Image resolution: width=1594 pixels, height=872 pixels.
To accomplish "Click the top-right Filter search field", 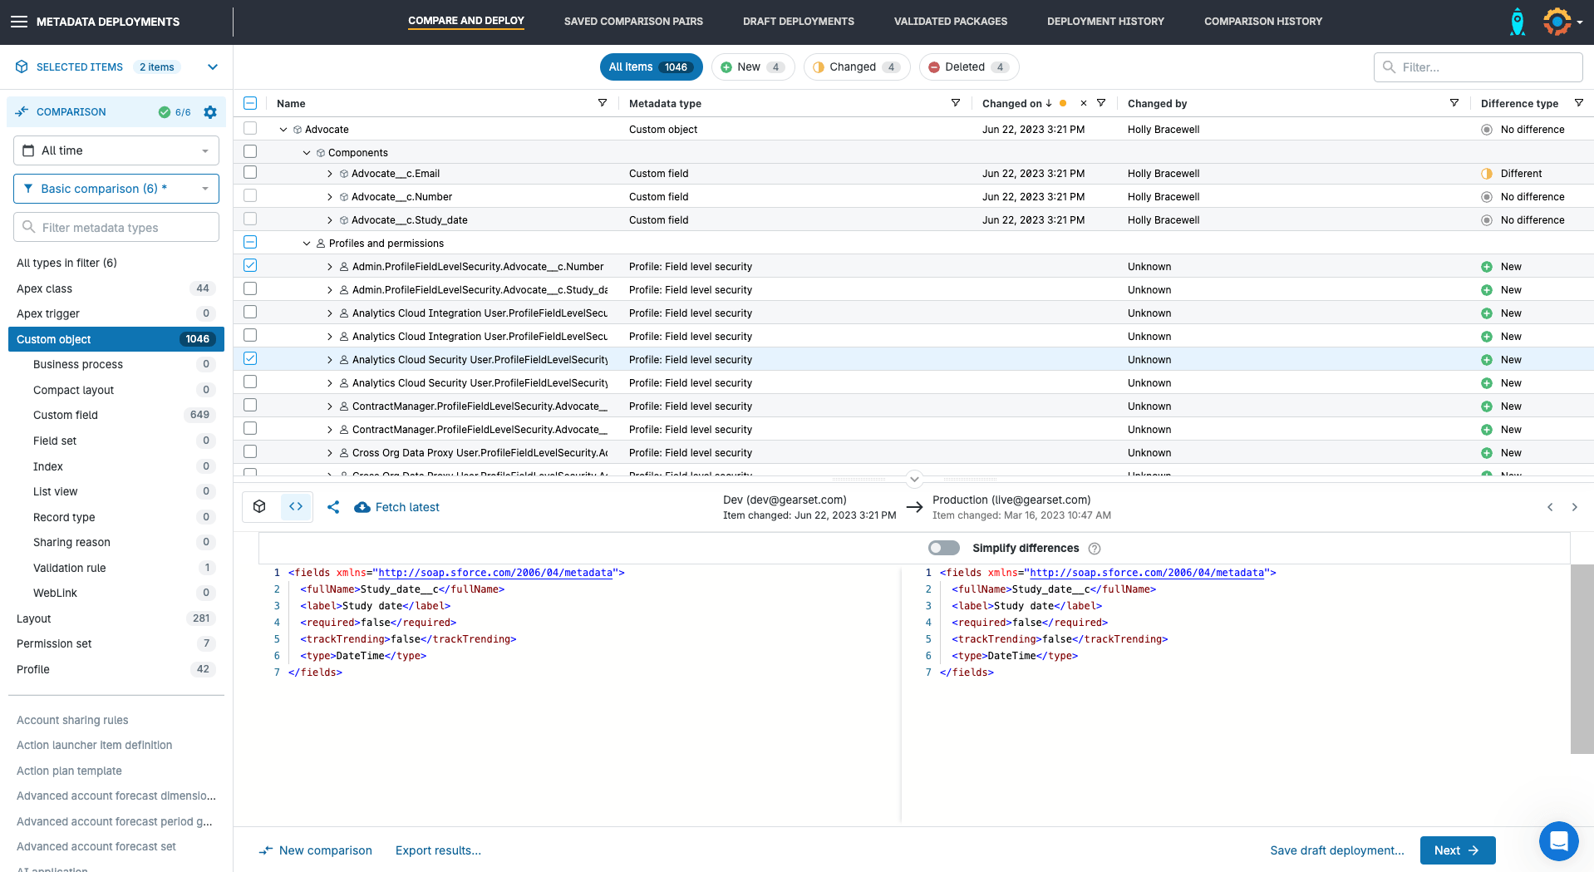I will pos(1486,67).
